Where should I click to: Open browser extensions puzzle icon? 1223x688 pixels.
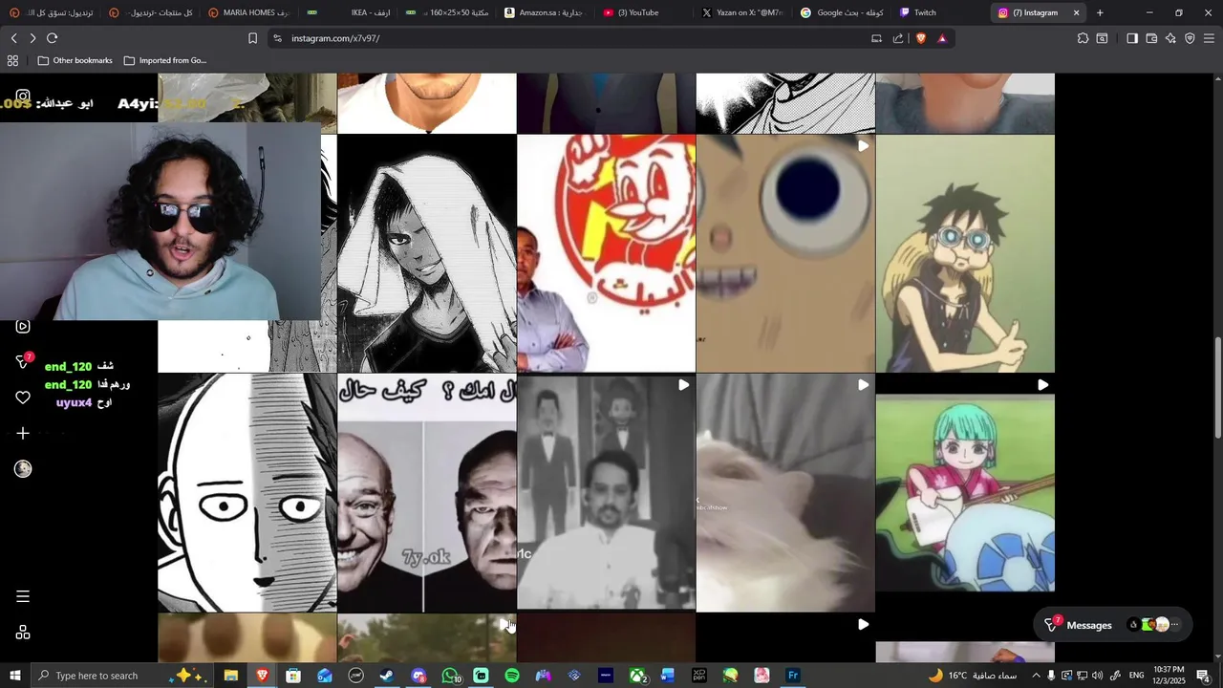1083,38
